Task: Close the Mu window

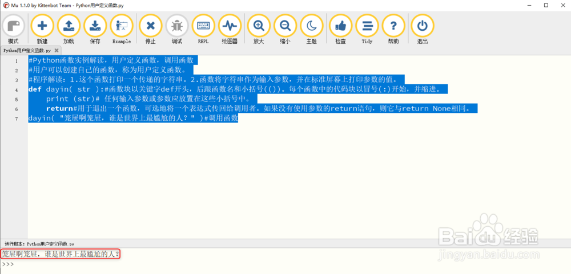Action: (562, 5)
